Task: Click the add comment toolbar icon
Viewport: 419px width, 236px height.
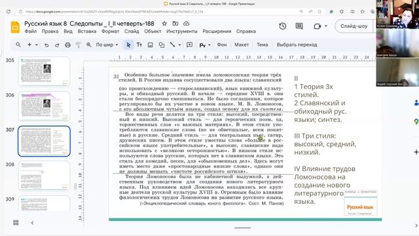Action: [189, 45]
